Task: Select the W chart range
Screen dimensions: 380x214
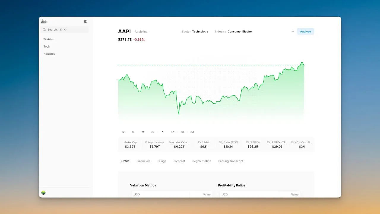Action: [x=133, y=132]
